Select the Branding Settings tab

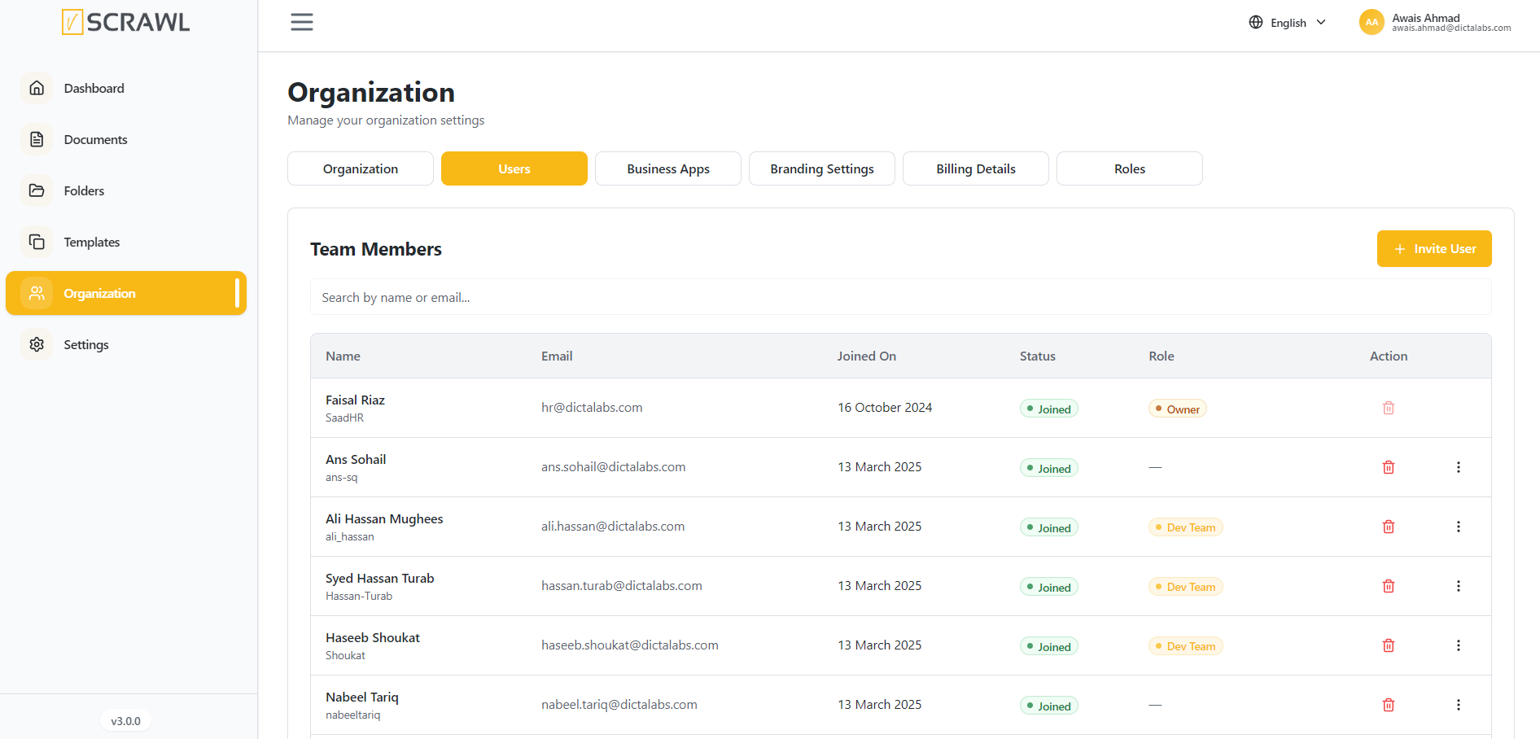(822, 168)
